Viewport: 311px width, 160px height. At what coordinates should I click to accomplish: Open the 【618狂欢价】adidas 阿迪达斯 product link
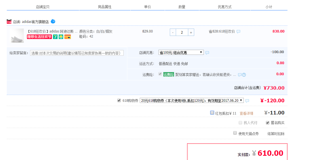coord(52,31)
